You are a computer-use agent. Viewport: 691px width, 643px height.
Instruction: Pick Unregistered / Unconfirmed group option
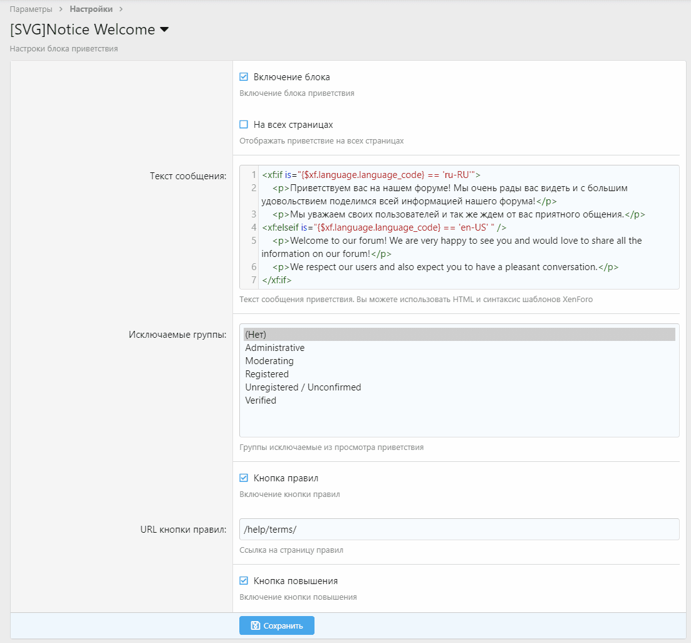click(x=303, y=387)
